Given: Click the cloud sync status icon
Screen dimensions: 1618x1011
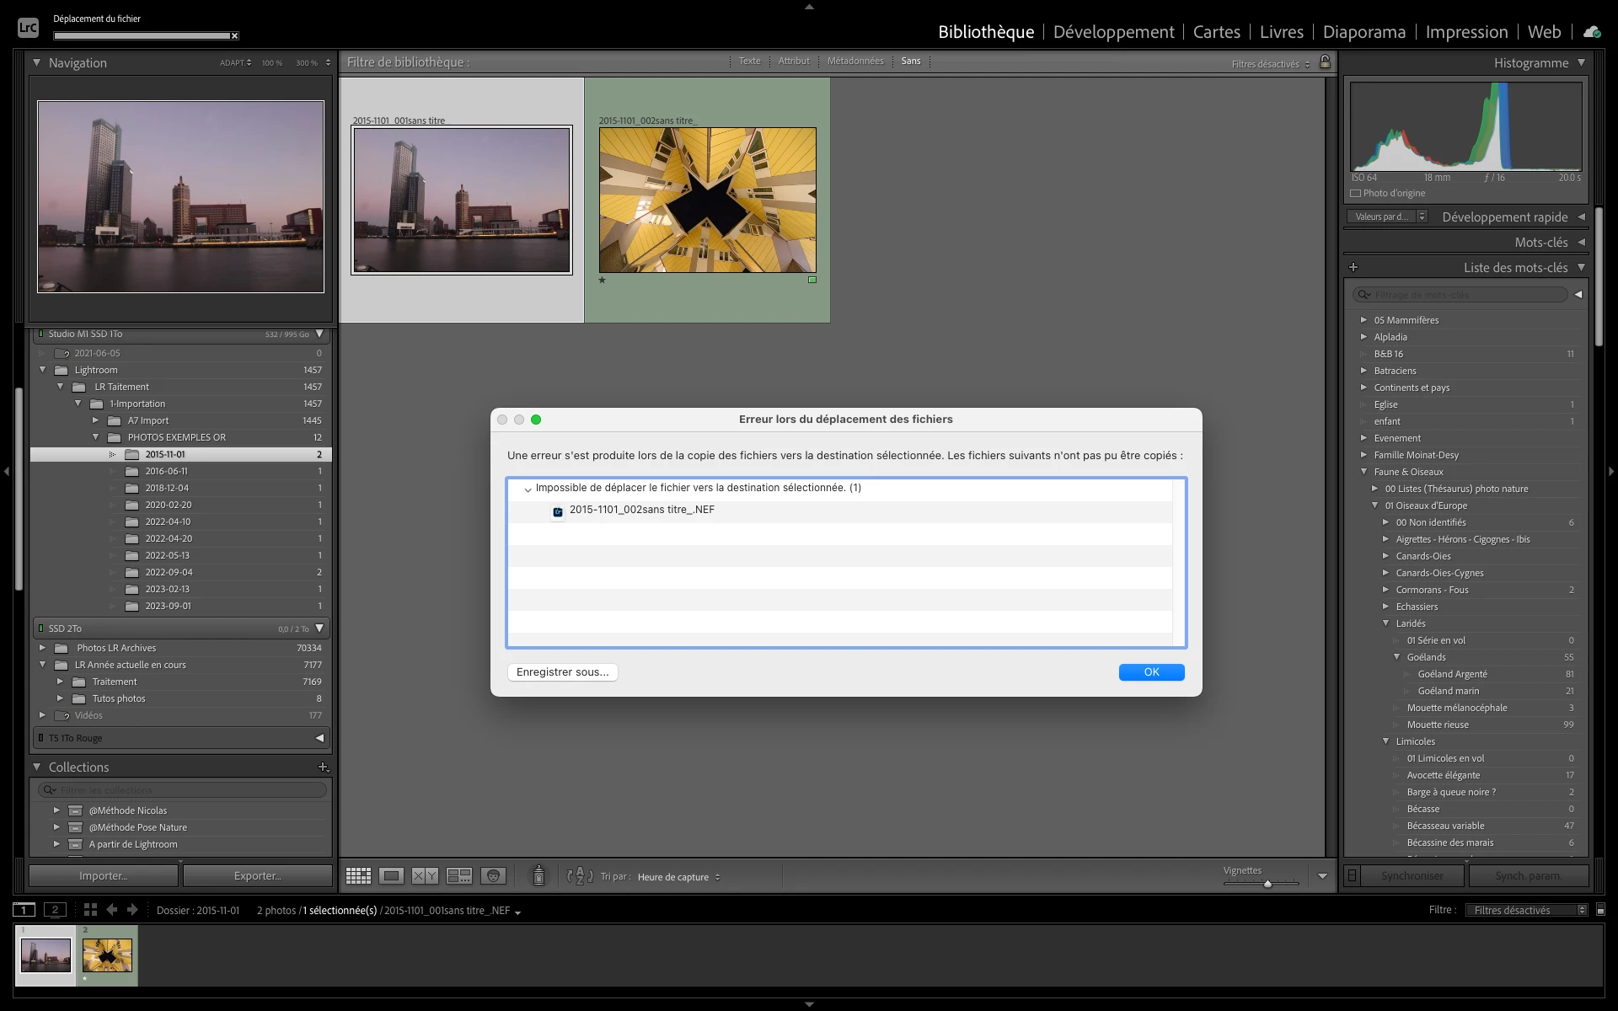Looking at the screenshot, I should pos(1591,32).
